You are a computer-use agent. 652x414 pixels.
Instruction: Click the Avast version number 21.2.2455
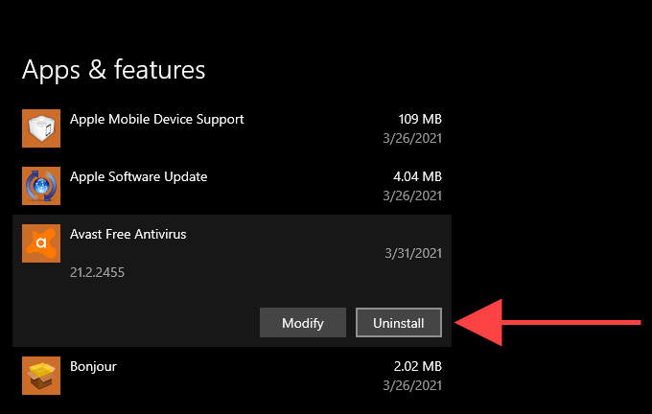pos(97,272)
